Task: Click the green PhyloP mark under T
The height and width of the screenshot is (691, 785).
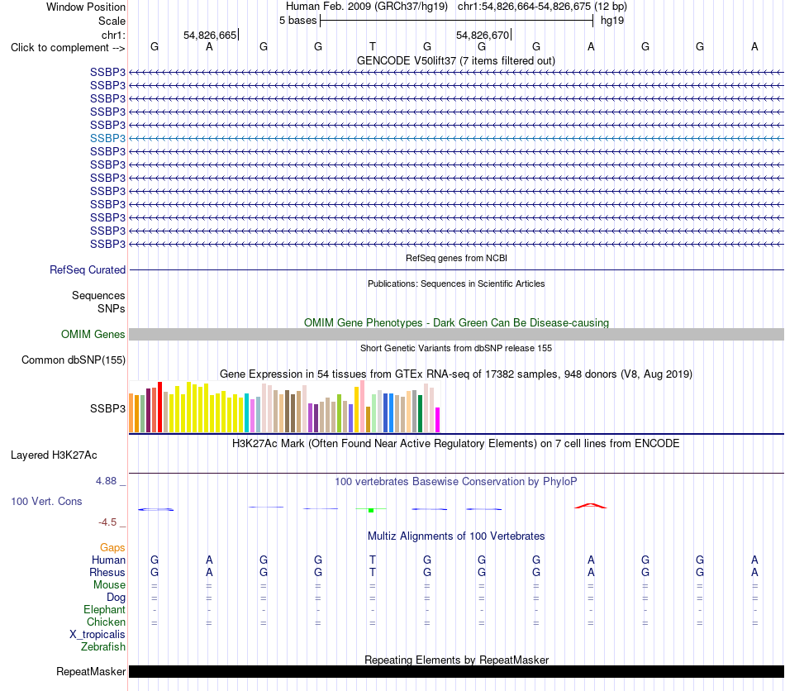Action: click(x=371, y=510)
